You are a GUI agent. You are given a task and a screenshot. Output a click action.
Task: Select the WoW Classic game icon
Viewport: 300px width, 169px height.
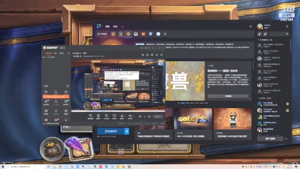[121, 34]
